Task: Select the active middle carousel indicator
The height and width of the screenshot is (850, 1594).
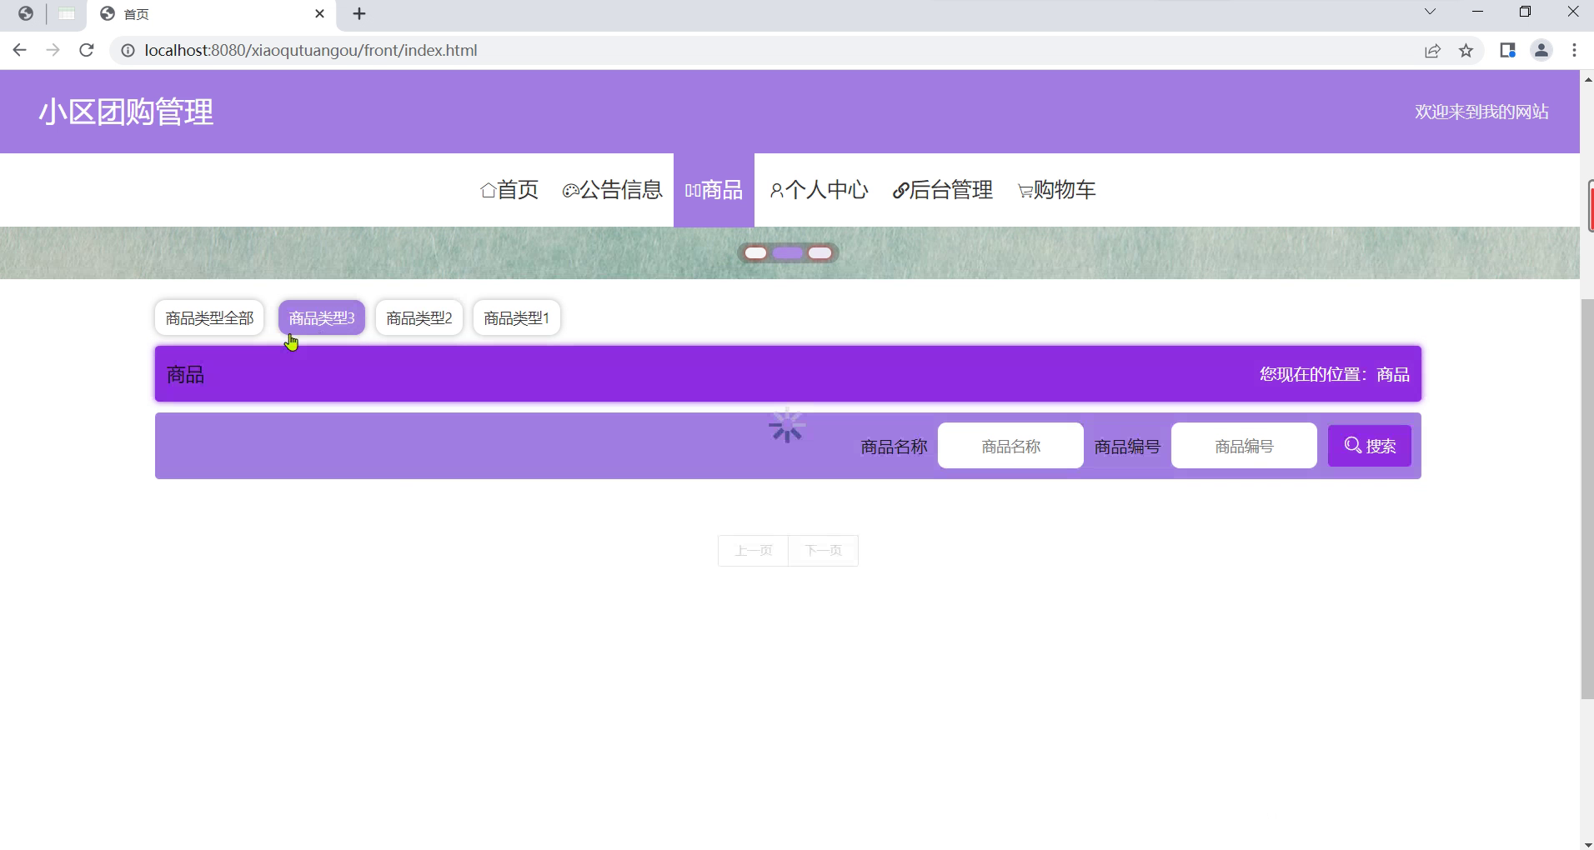Action: tap(787, 253)
